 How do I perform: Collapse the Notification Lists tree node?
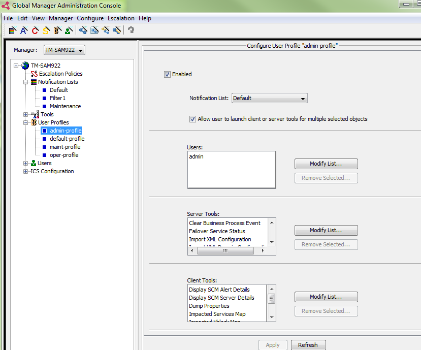[26, 82]
